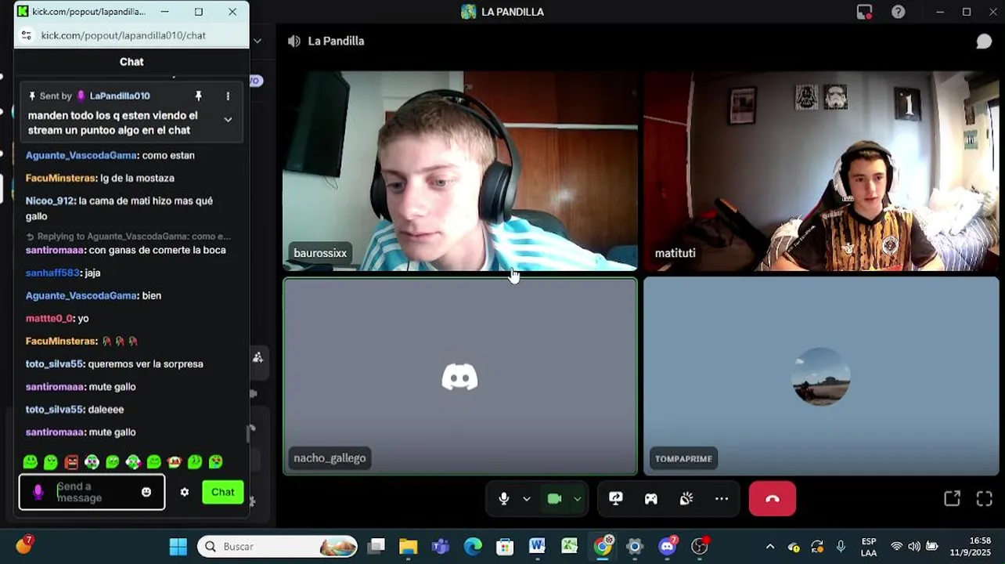Open the soundboard icon
This screenshot has height=564, width=1005.
tap(686, 499)
